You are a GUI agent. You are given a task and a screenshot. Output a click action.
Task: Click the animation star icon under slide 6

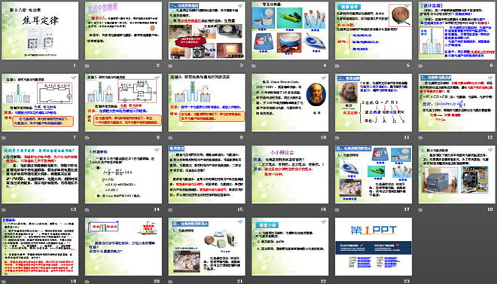(420, 66)
